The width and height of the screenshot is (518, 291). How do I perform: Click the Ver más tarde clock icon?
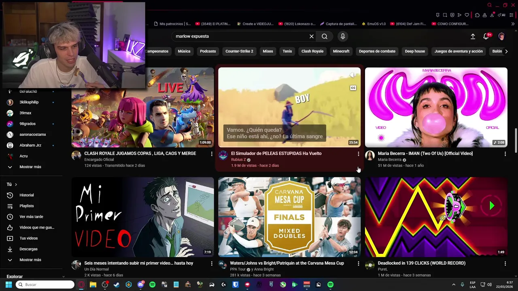[x=10, y=217]
